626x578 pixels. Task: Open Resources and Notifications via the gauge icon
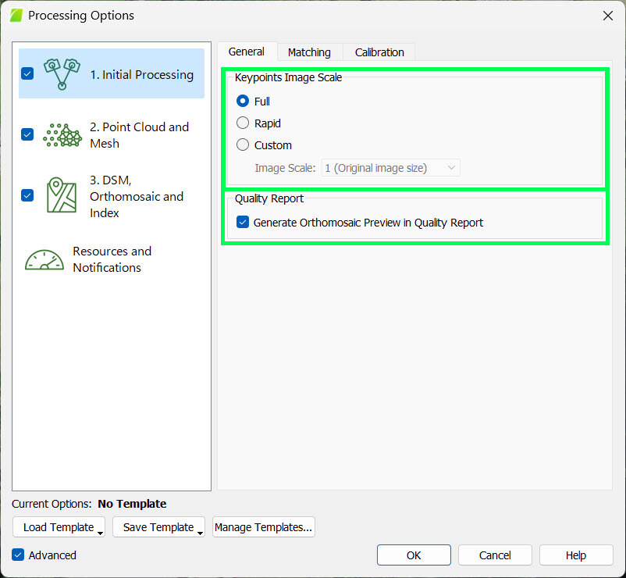(44, 259)
